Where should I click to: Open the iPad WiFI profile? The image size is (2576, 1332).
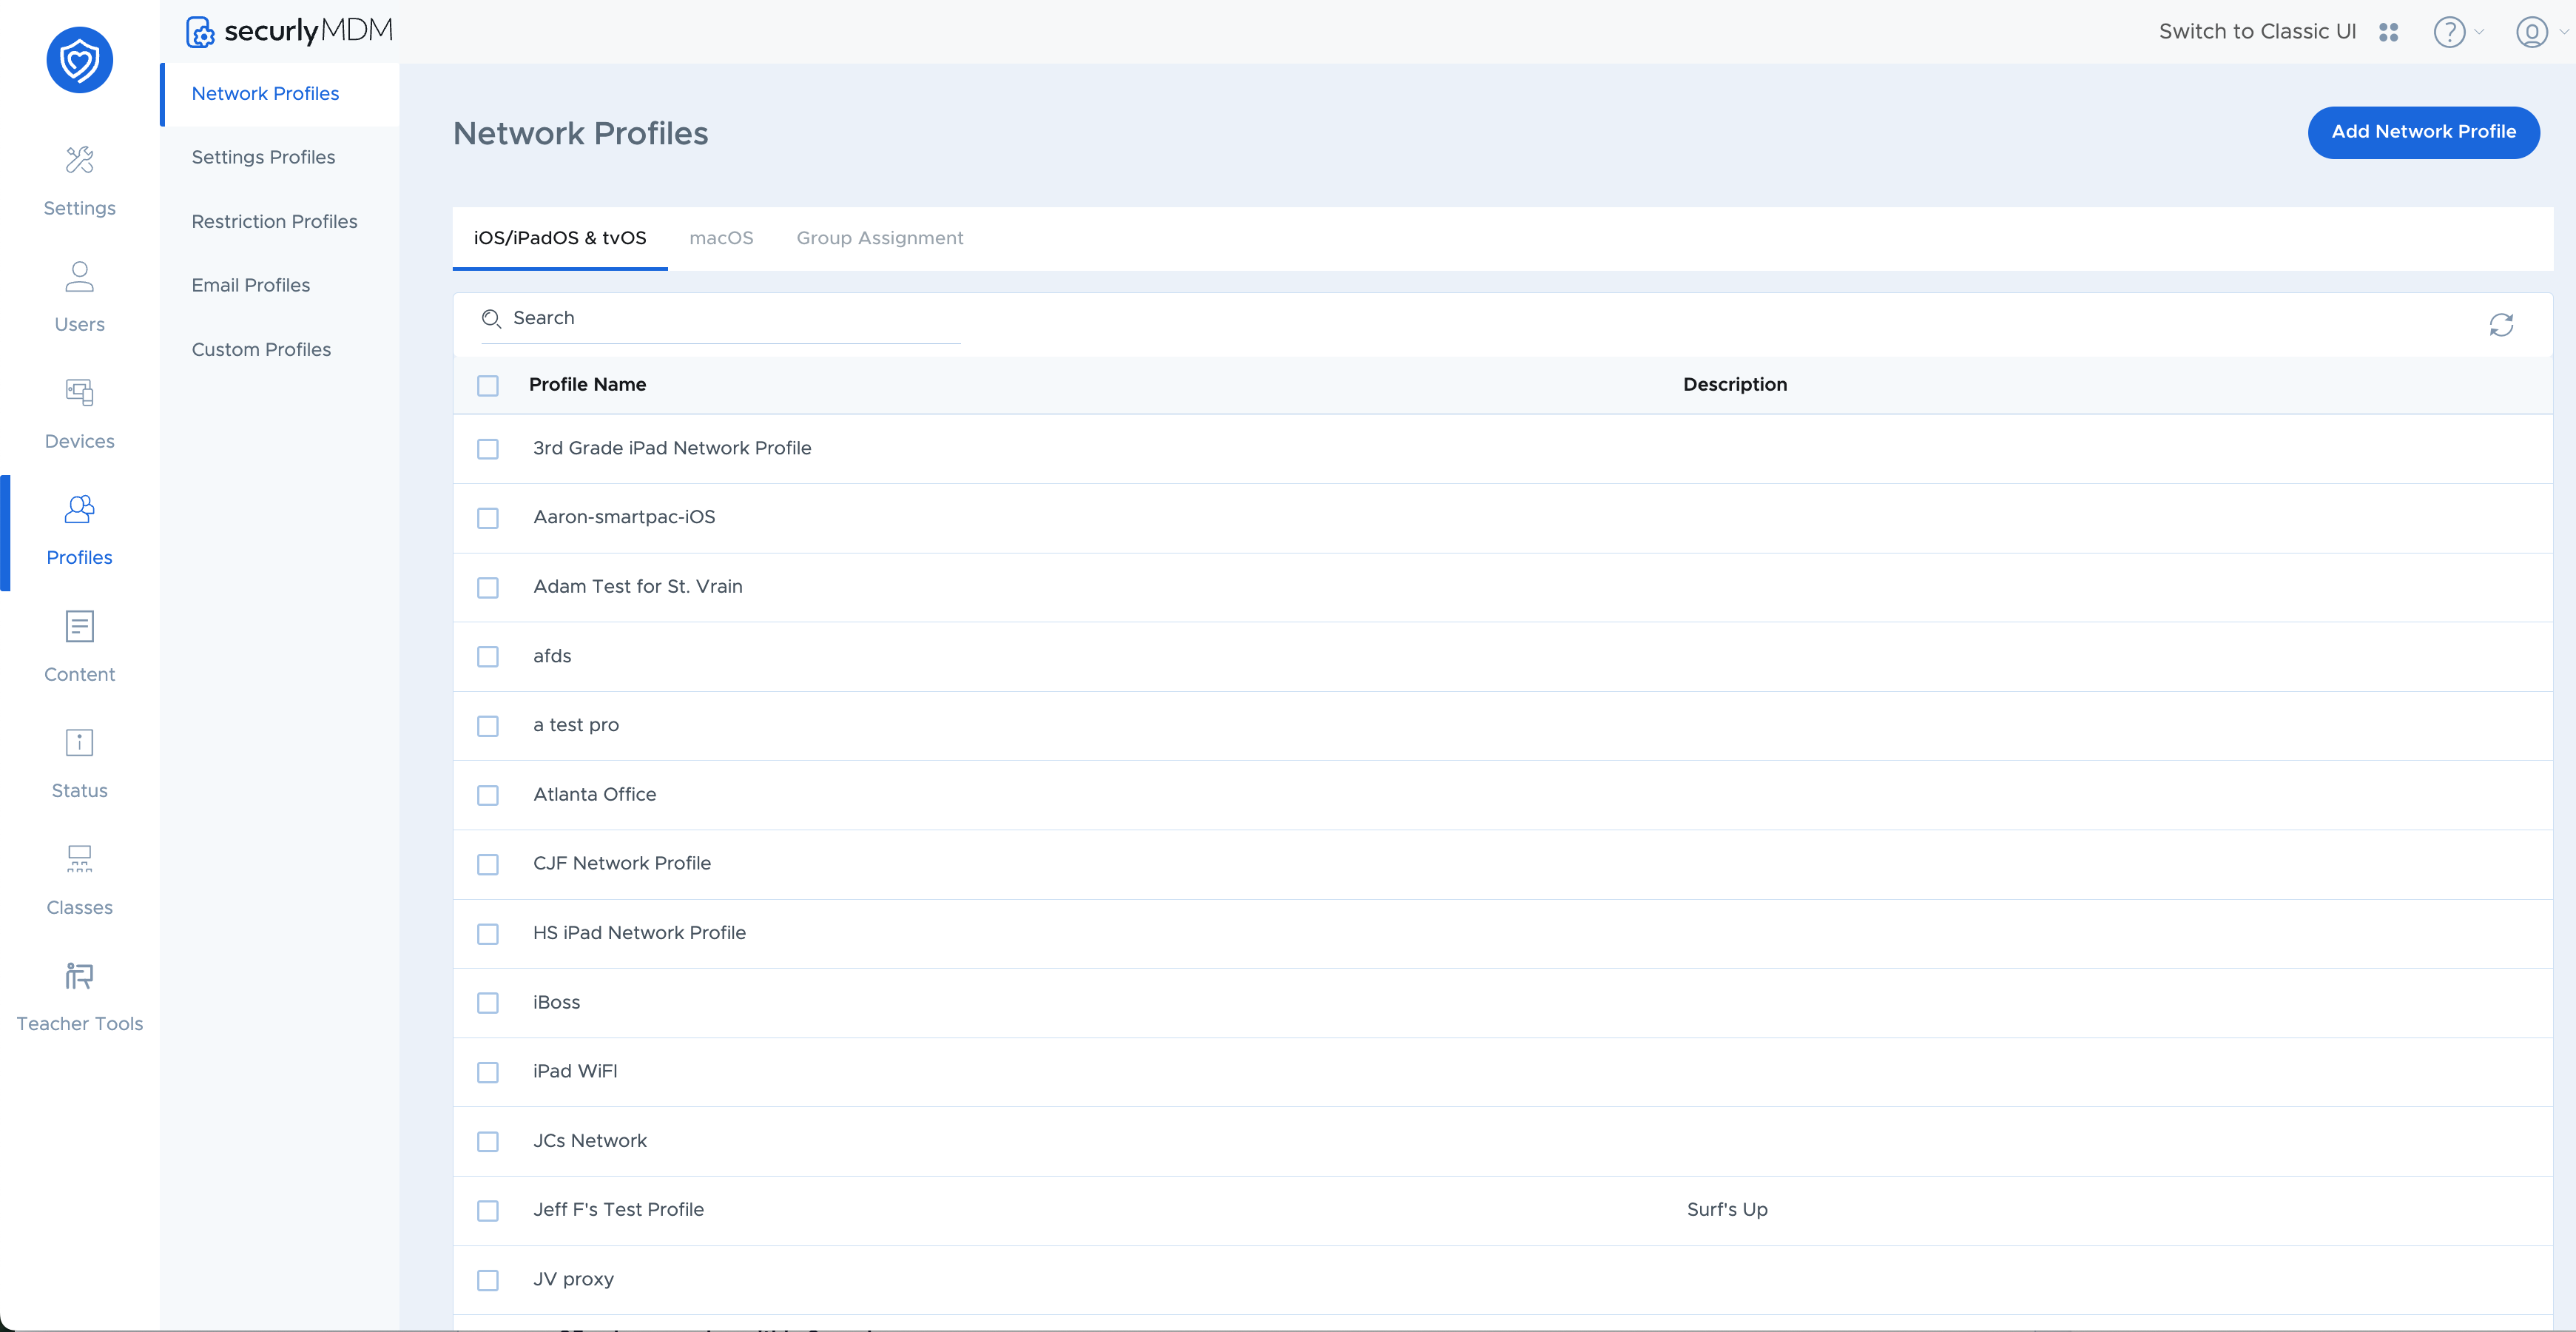tap(575, 1071)
